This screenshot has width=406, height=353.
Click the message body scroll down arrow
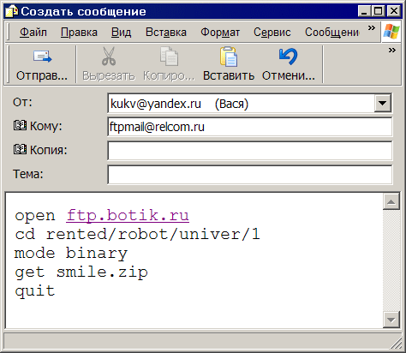tap(391, 320)
